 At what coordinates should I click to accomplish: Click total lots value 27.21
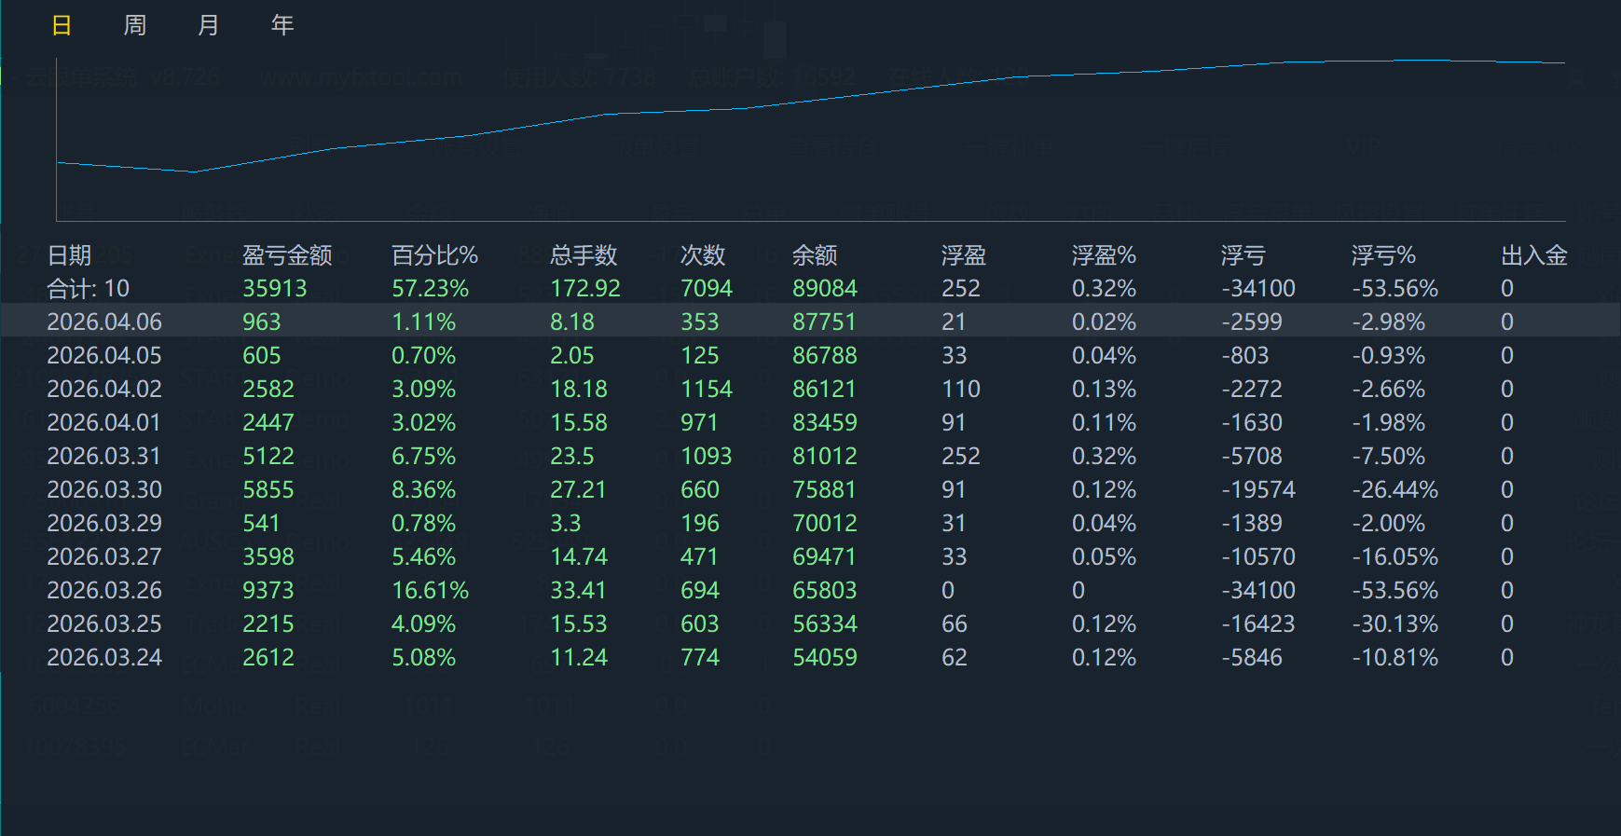[579, 490]
